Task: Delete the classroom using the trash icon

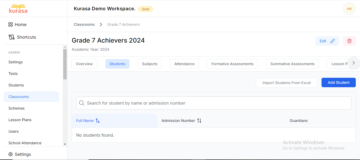Action: (x=349, y=41)
